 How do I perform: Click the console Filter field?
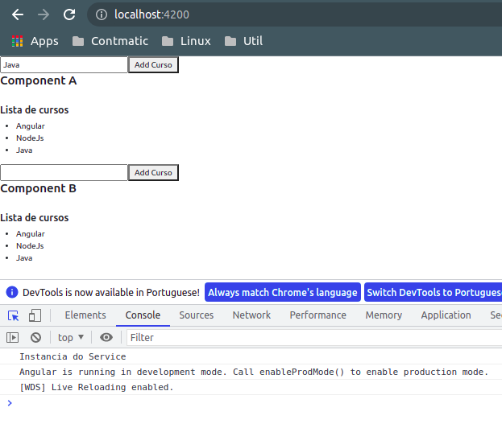(x=314, y=338)
